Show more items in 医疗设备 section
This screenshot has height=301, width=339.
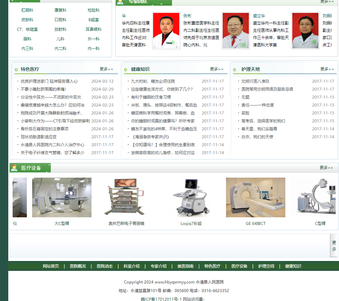pyautogui.click(x=326, y=168)
